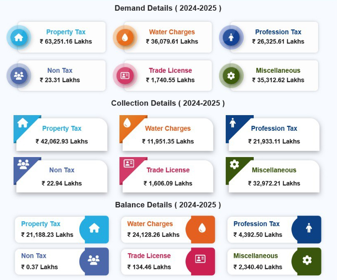This screenshot has width=337, height=280.
Task: Click the ID card icon on Demand Trade License
Action: [x=125, y=76]
